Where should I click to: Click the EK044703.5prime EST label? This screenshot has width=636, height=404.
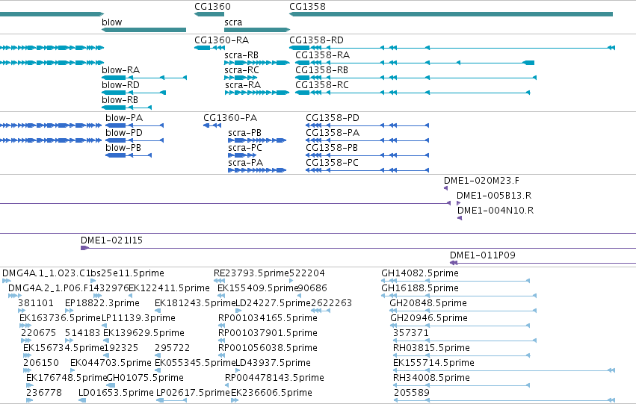pos(111,363)
